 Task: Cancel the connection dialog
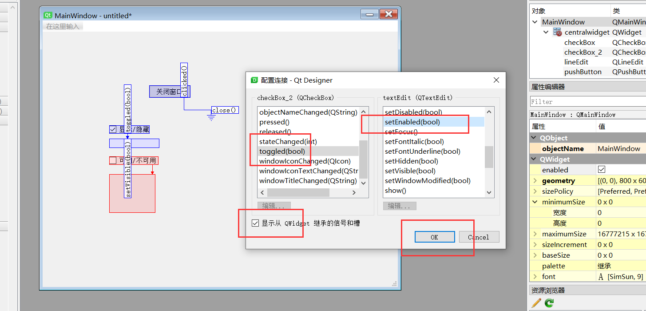(x=479, y=237)
